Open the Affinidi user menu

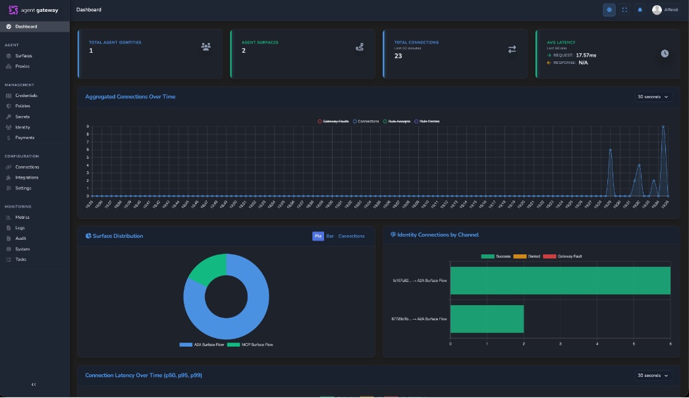pyautogui.click(x=665, y=10)
